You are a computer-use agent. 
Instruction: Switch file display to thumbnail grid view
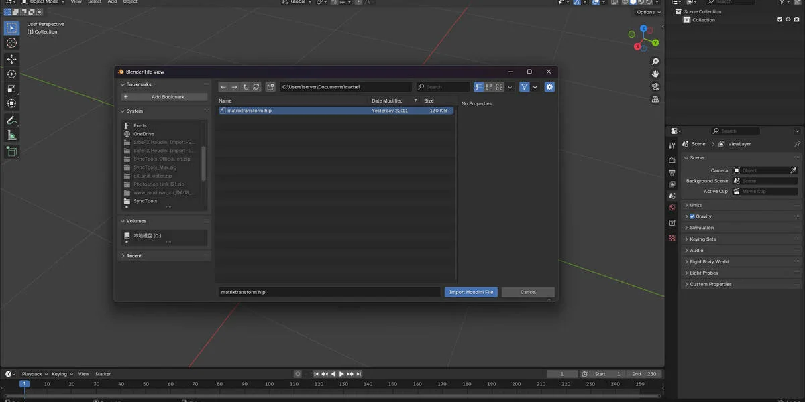499,86
